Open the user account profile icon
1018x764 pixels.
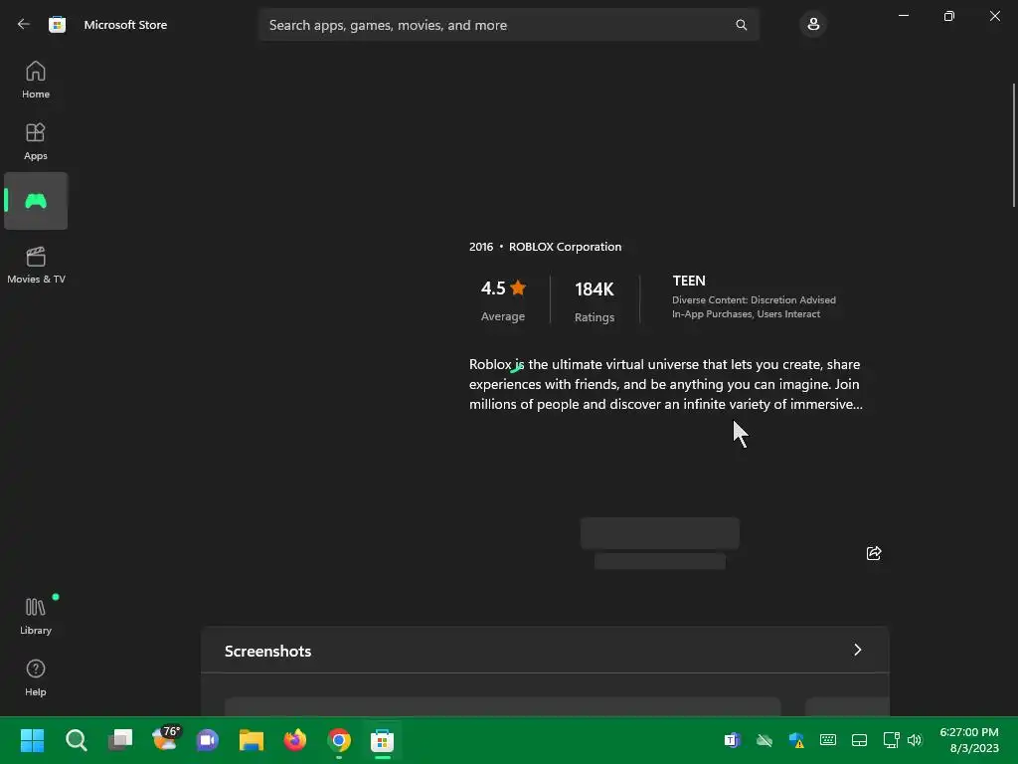pyautogui.click(x=813, y=25)
